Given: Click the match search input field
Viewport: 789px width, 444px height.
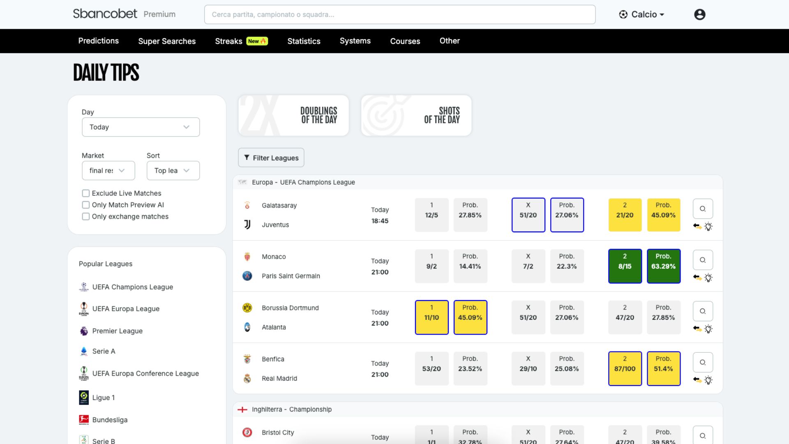Looking at the screenshot, I should [x=399, y=14].
